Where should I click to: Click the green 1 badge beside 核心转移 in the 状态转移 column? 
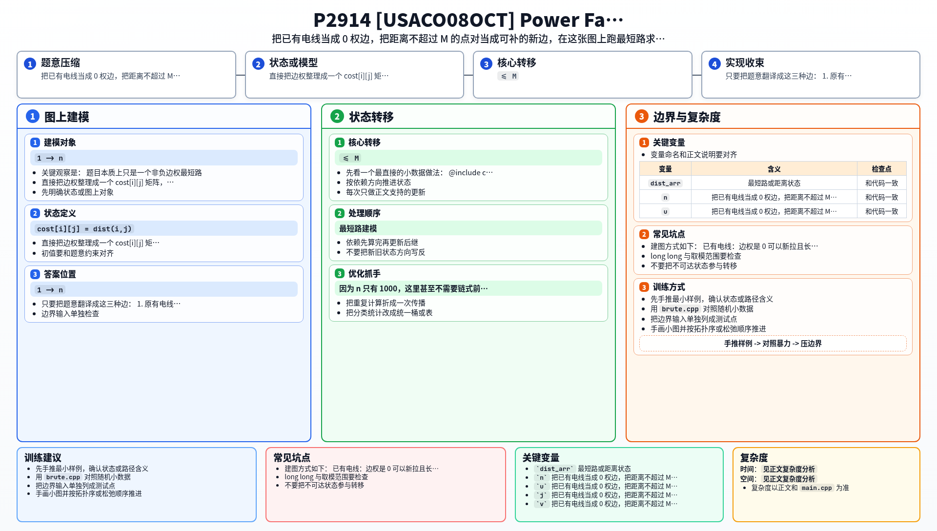tap(340, 143)
